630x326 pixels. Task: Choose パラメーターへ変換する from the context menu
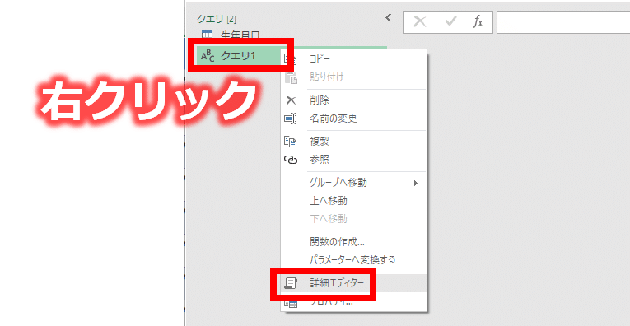click(352, 260)
